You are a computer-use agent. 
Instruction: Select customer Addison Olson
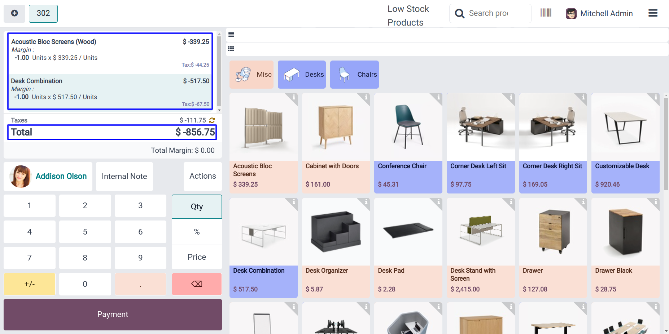click(x=48, y=176)
